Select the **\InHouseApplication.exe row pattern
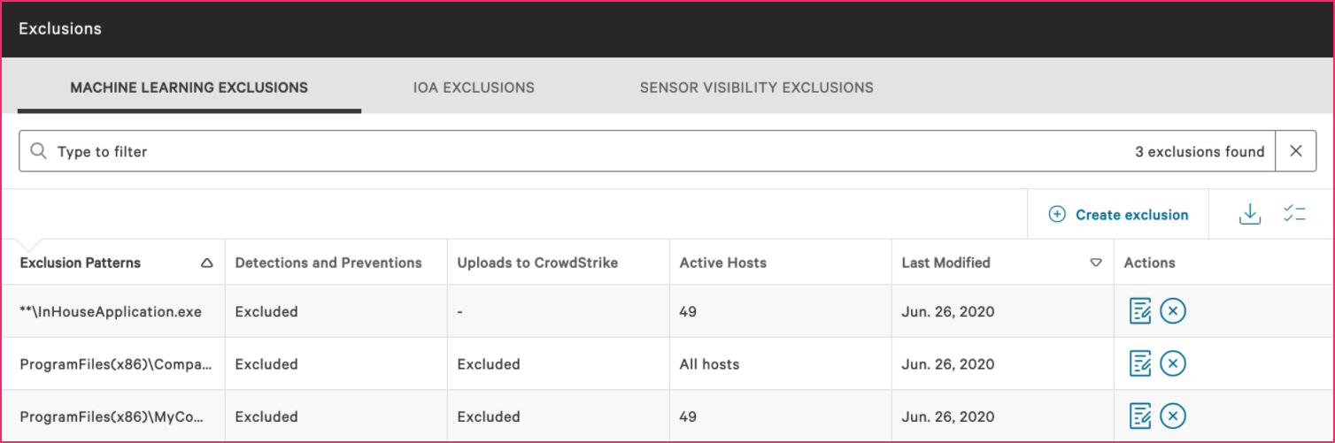This screenshot has height=443, width=1335. pyautogui.click(x=111, y=311)
